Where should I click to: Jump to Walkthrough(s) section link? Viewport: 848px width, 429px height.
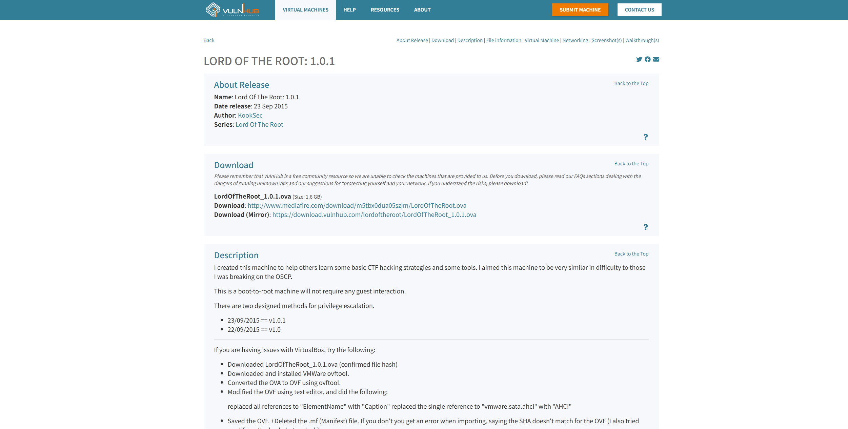[x=642, y=40]
